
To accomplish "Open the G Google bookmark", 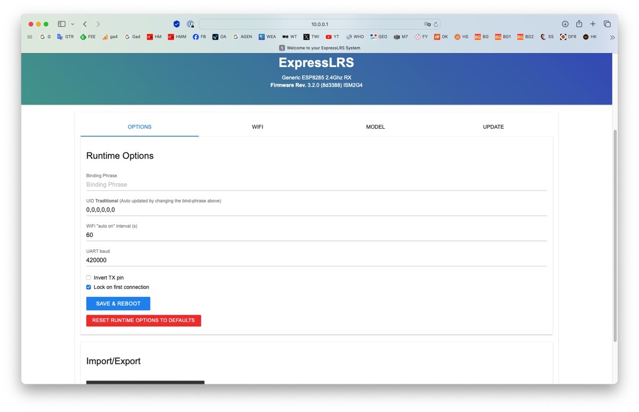I will tap(45, 37).
